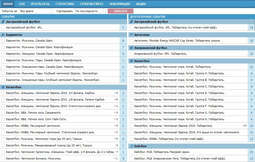Click the baseball bat icon

(131, 146)
